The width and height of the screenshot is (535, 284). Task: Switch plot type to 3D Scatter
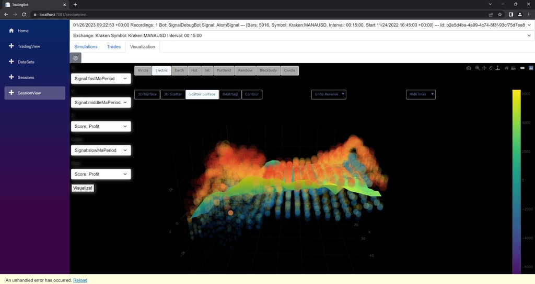(172, 94)
